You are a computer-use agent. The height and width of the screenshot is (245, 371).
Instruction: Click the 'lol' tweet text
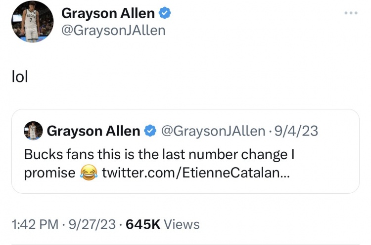click(20, 76)
